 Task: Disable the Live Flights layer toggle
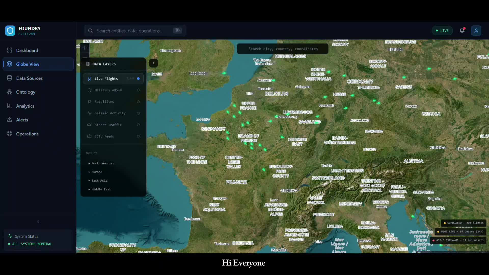(x=138, y=79)
